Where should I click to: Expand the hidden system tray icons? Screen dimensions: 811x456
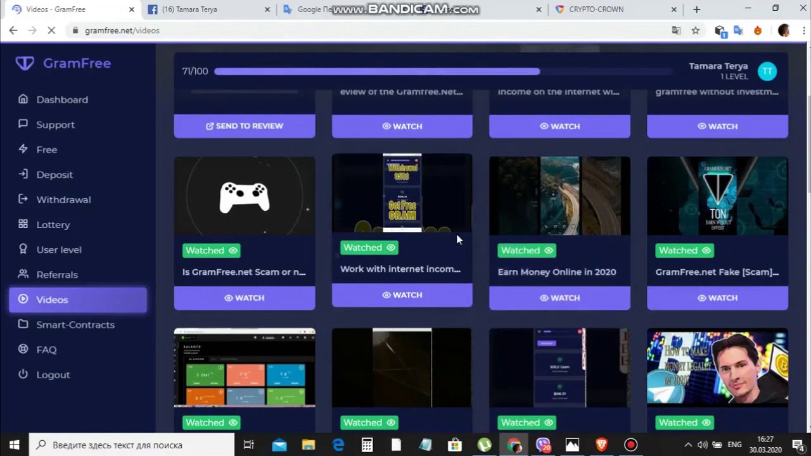688,445
